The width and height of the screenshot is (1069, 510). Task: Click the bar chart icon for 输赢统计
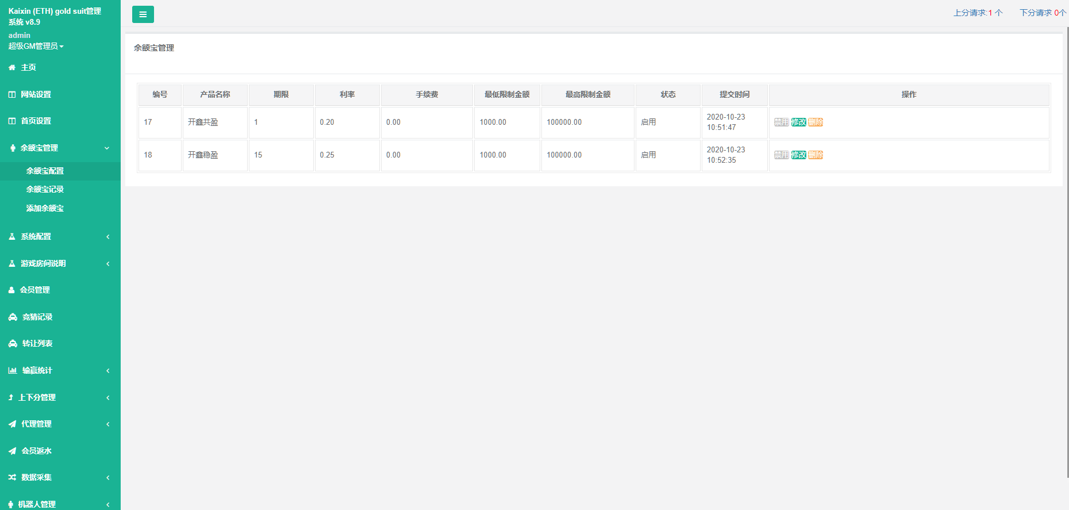click(13, 371)
